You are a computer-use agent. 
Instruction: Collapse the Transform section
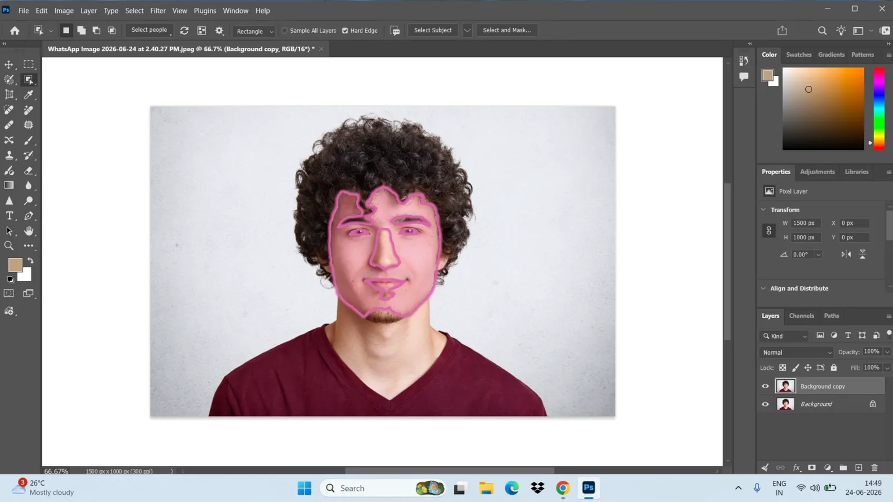pos(764,210)
